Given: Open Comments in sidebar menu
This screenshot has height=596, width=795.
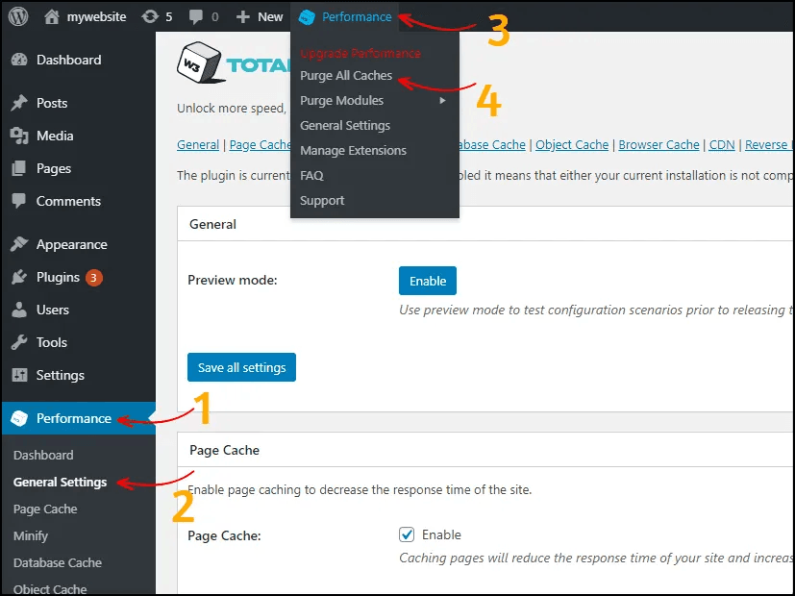Looking at the screenshot, I should (68, 201).
